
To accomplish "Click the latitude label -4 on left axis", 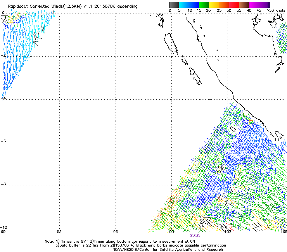I will [3, 98].
